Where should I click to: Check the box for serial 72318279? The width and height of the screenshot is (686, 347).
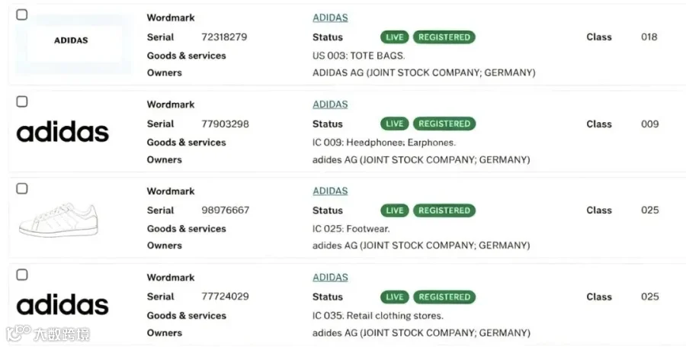(22, 14)
